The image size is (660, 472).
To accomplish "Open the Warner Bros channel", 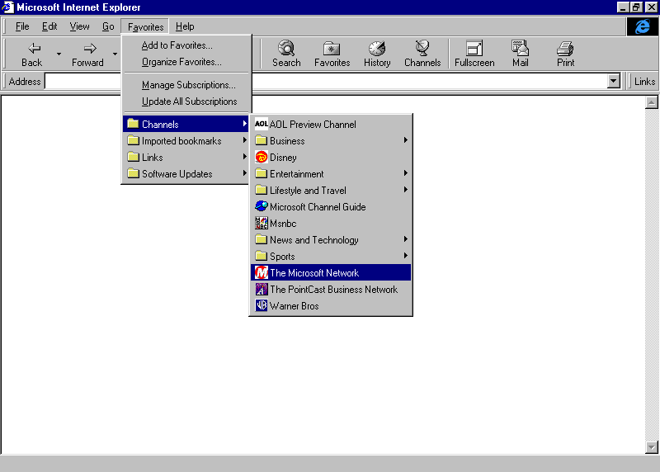I will (x=331, y=305).
